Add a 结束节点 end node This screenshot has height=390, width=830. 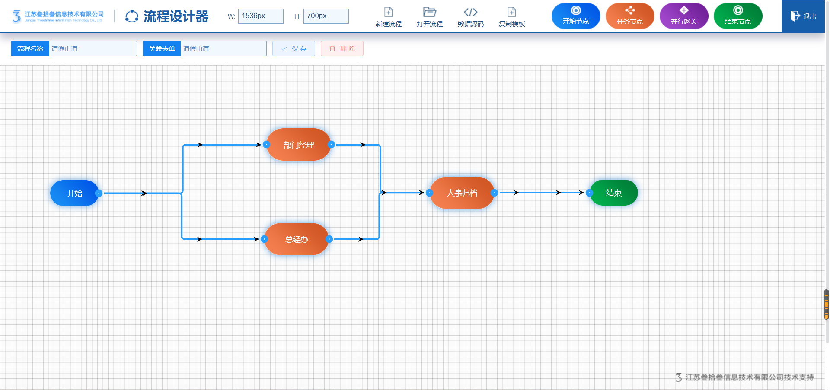(x=737, y=16)
